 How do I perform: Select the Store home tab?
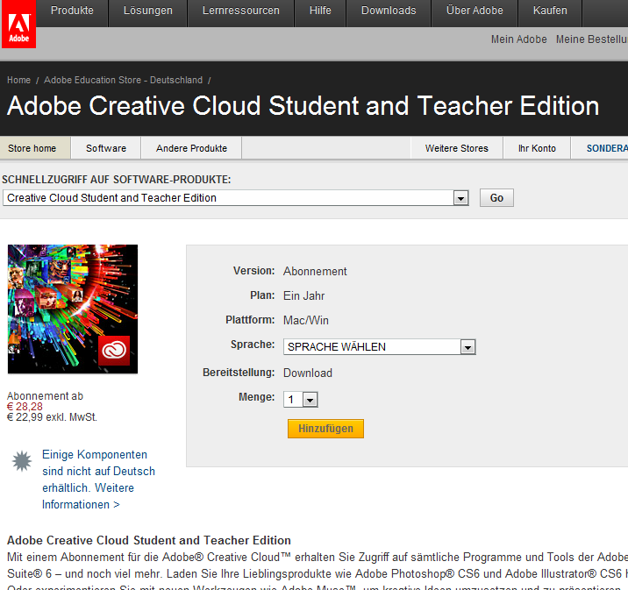[35, 148]
